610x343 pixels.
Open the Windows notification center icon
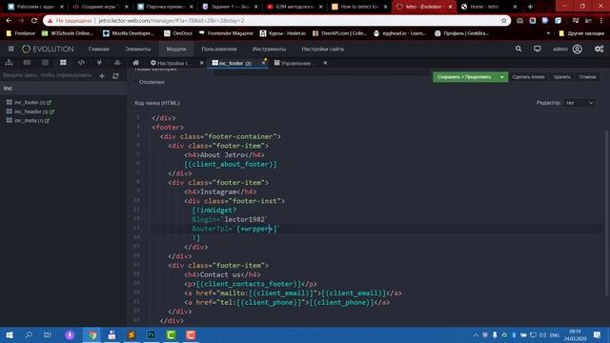coord(598,335)
